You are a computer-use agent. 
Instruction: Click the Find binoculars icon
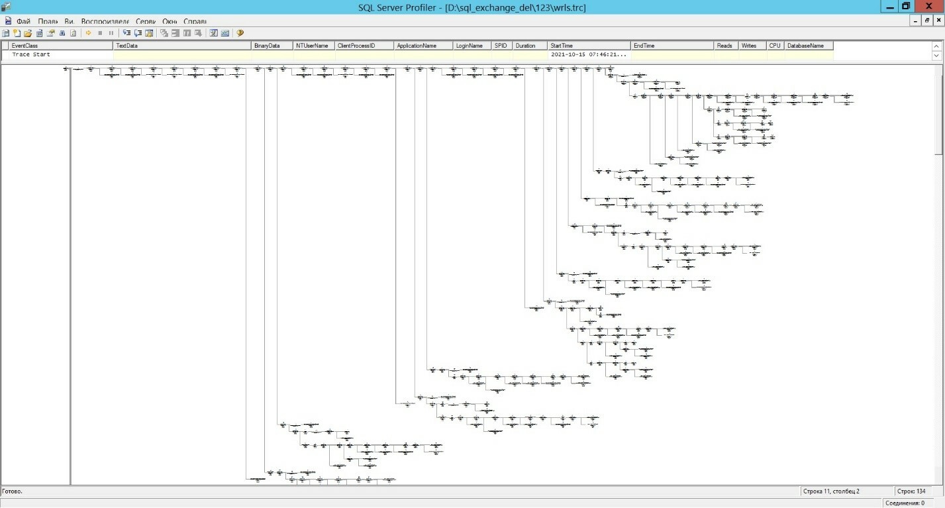coord(62,33)
